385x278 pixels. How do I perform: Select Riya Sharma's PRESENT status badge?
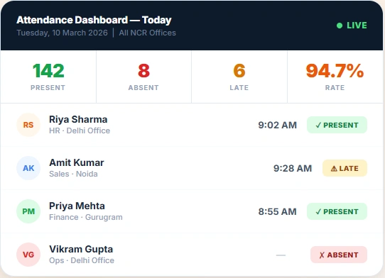[337, 125]
